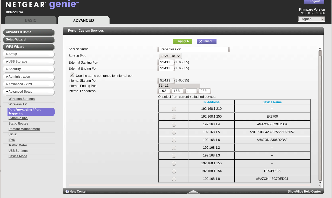The image size is (332, 198).
Task: Open Dynamic DNS link
Action: coord(18,118)
